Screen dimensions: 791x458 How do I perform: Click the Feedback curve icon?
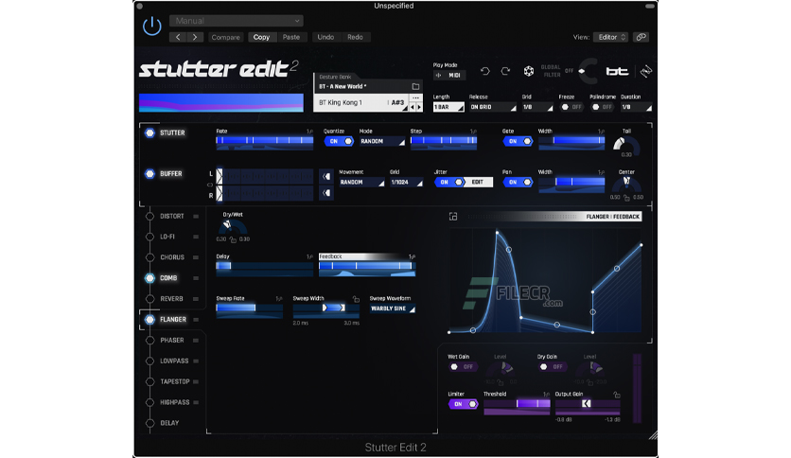pos(412,256)
